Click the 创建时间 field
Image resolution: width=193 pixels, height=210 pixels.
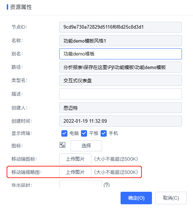click(x=121, y=121)
